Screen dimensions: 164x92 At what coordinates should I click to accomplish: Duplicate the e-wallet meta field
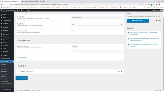coord(119,71)
